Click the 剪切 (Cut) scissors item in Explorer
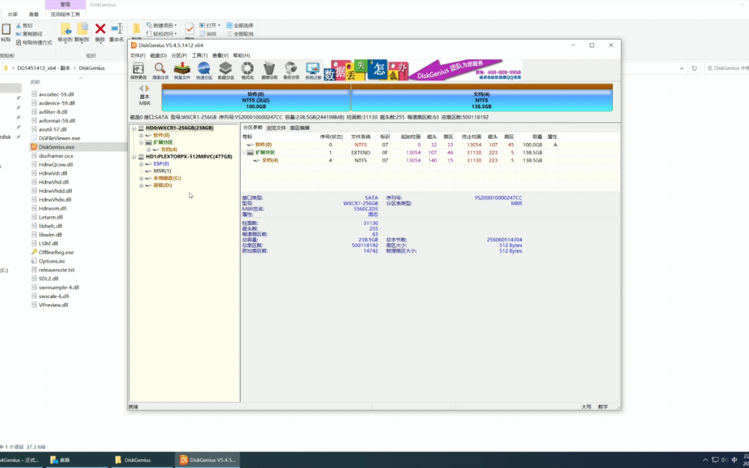The image size is (749, 468). click(24, 26)
